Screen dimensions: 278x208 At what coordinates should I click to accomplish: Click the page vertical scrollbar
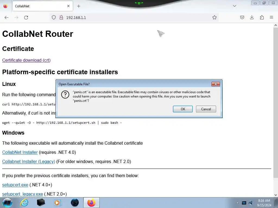point(276,103)
